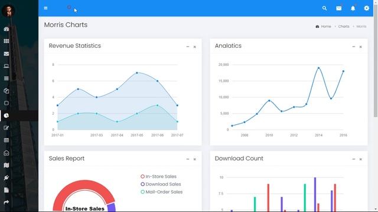
Task: Select the active pie chart icon in the sidebar
Action: click(x=6, y=115)
